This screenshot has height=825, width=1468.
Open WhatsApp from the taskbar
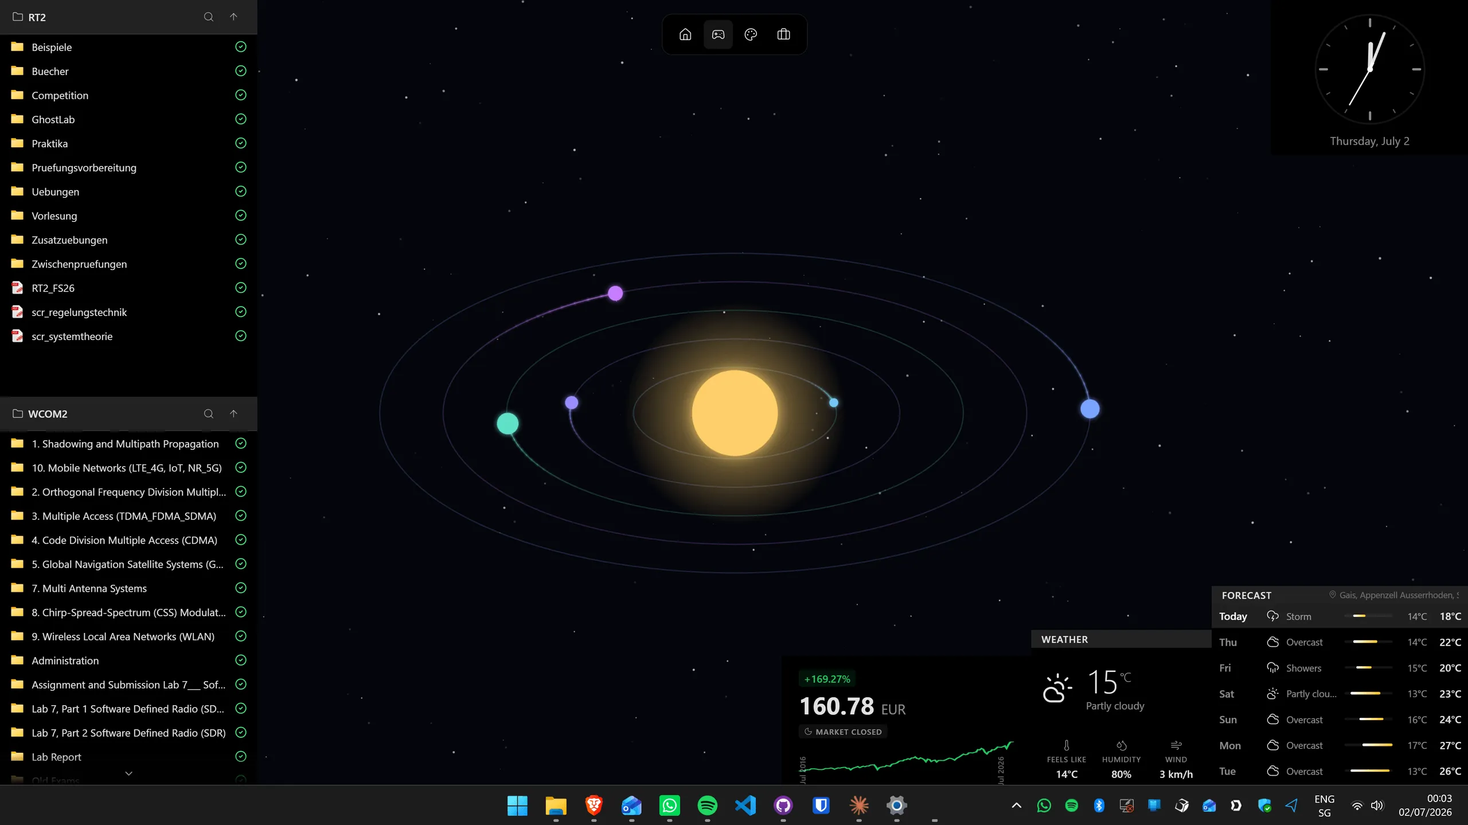coord(669,806)
